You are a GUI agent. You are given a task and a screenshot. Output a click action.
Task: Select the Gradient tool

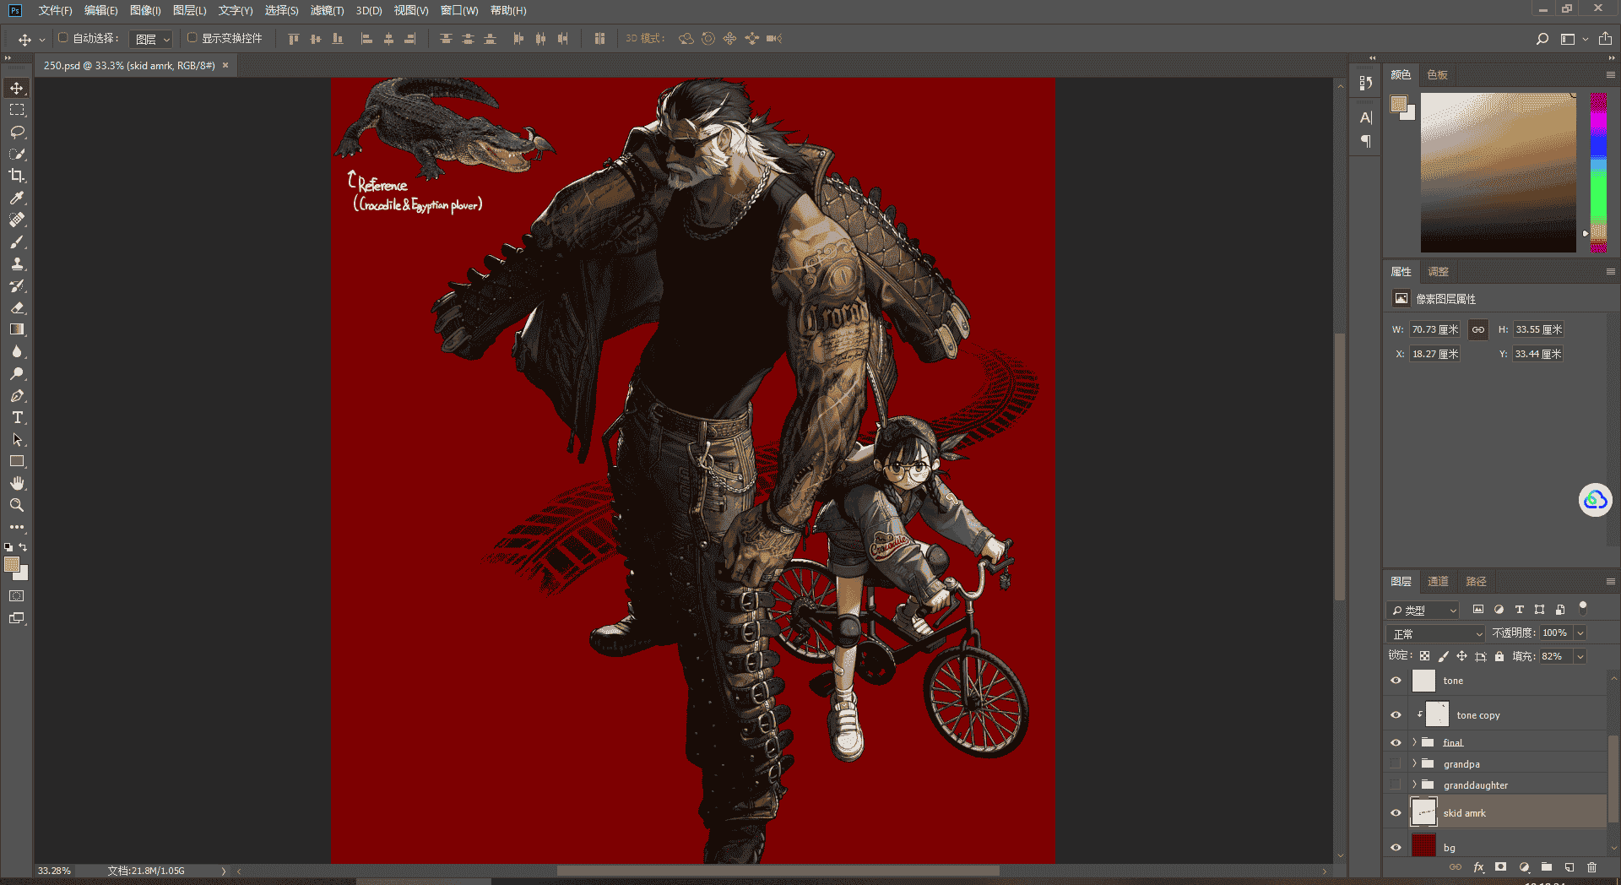17,329
